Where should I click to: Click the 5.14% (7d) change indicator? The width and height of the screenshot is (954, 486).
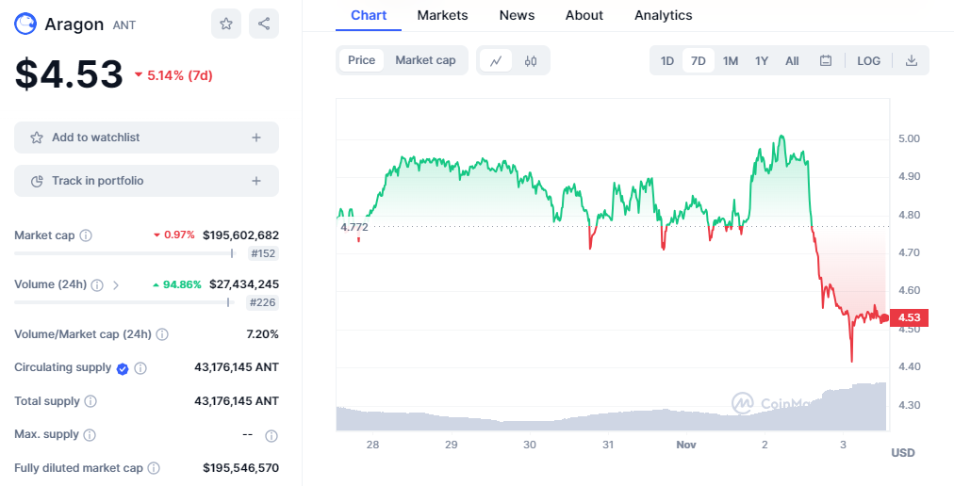point(173,75)
